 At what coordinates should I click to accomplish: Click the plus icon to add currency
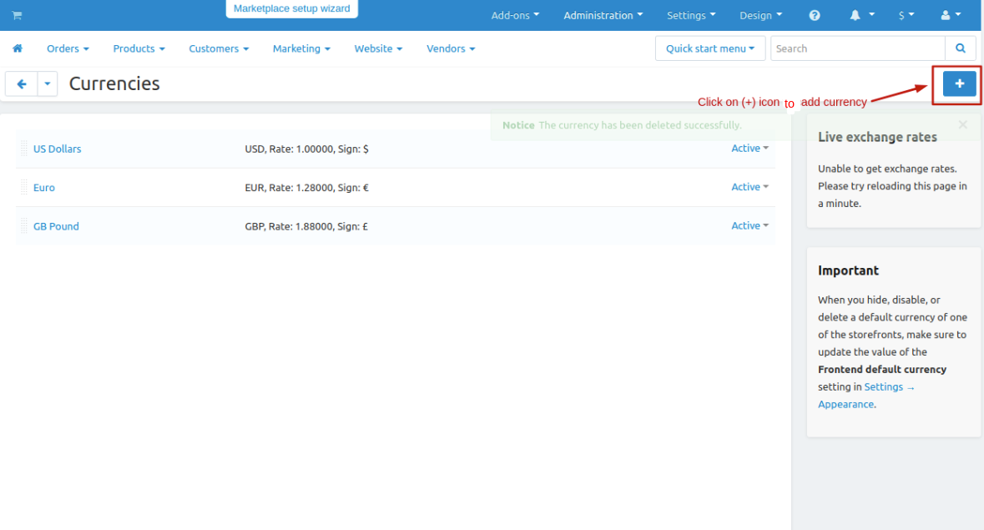point(959,83)
